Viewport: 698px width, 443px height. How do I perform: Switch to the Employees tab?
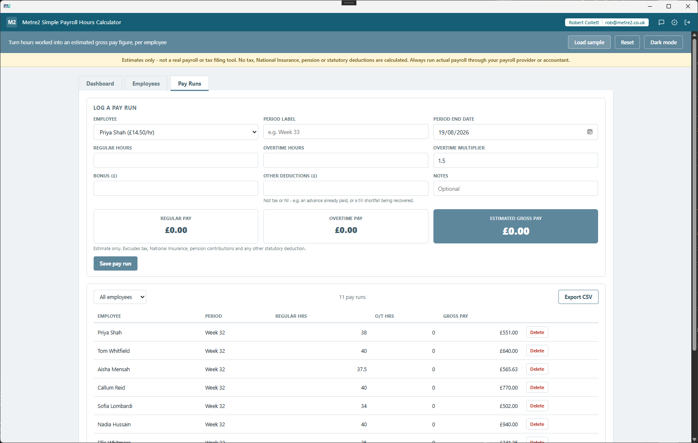(x=146, y=84)
